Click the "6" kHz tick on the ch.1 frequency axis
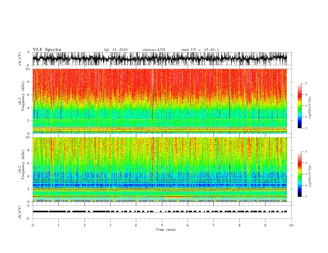328x253 pixels. pos(29,95)
